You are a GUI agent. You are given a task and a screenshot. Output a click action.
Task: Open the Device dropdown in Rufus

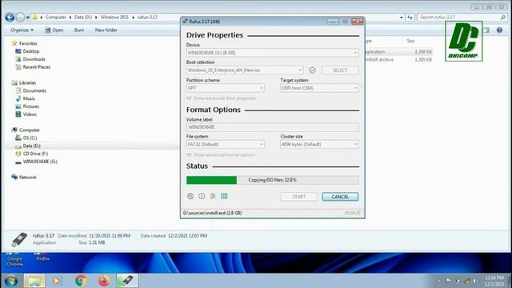272,53
